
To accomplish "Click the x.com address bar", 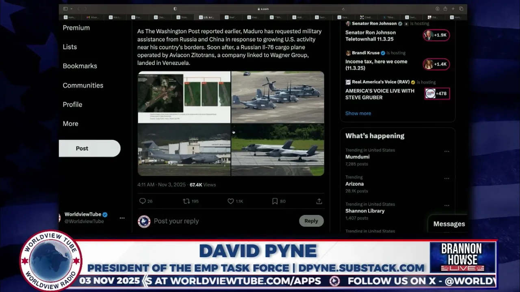I will coord(263,9).
